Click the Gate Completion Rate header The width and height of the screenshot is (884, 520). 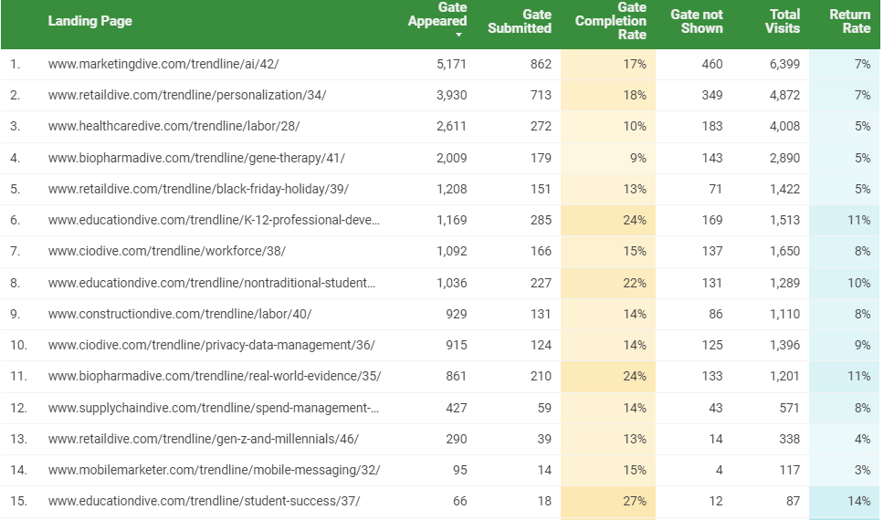[611, 21]
